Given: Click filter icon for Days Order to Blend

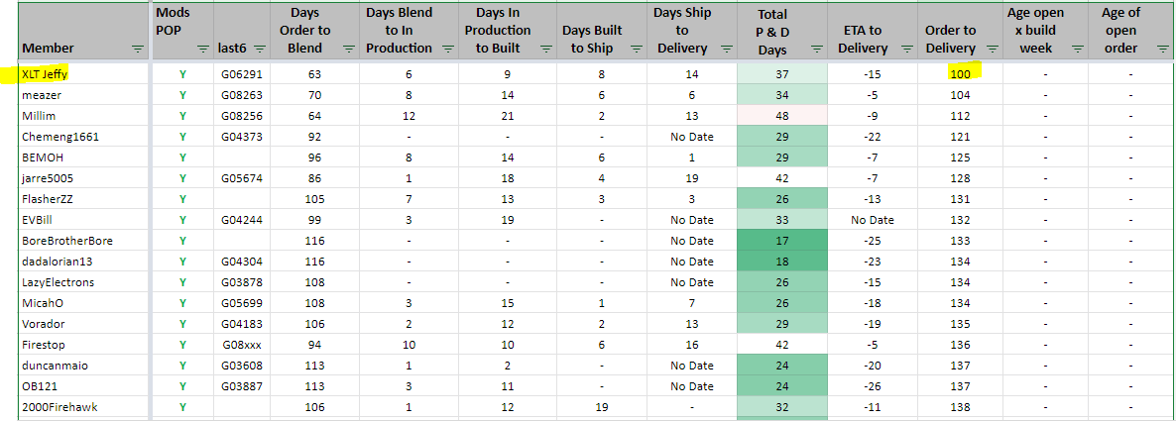Looking at the screenshot, I should [343, 49].
